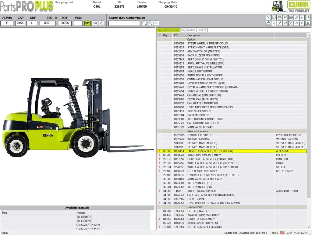312x235 pixels.
Task: Select the highlighted ENGINE ASSEMBLY row
Action: [213, 151]
